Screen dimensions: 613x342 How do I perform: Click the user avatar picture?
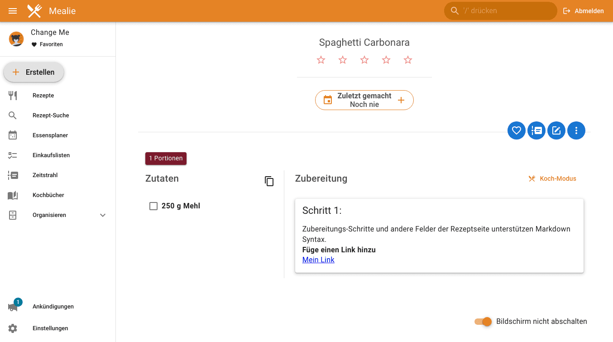coord(16,39)
